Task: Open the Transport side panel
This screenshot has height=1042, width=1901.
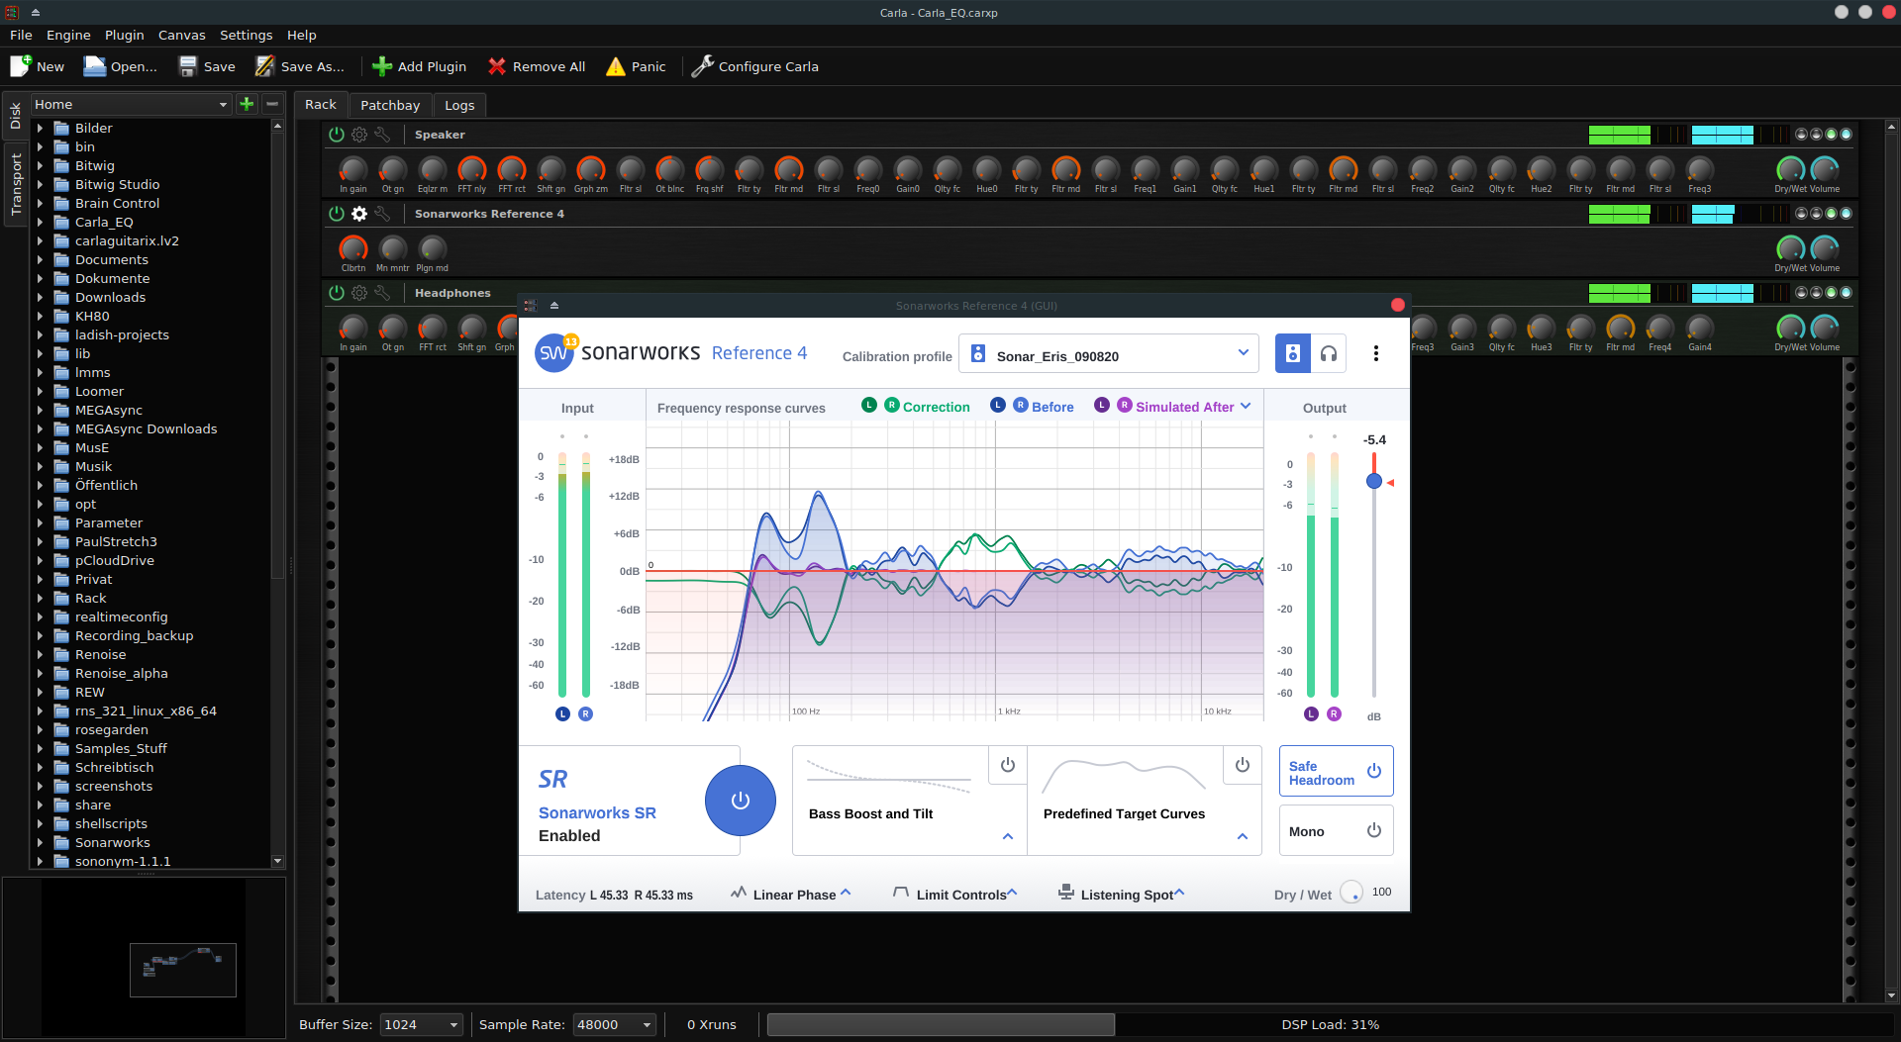Action: tap(15, 184)
